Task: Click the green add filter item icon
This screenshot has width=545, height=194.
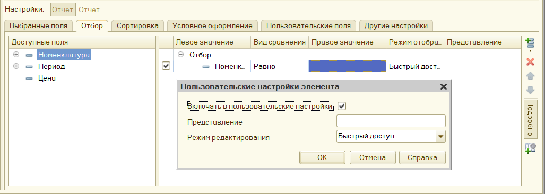Action: 530,43
